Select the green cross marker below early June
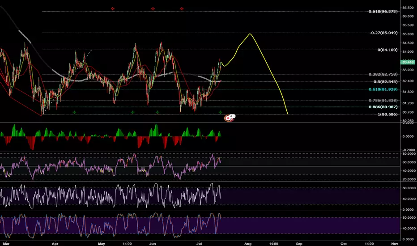Screen dimensions: 417x246 [x=157, y=112]
